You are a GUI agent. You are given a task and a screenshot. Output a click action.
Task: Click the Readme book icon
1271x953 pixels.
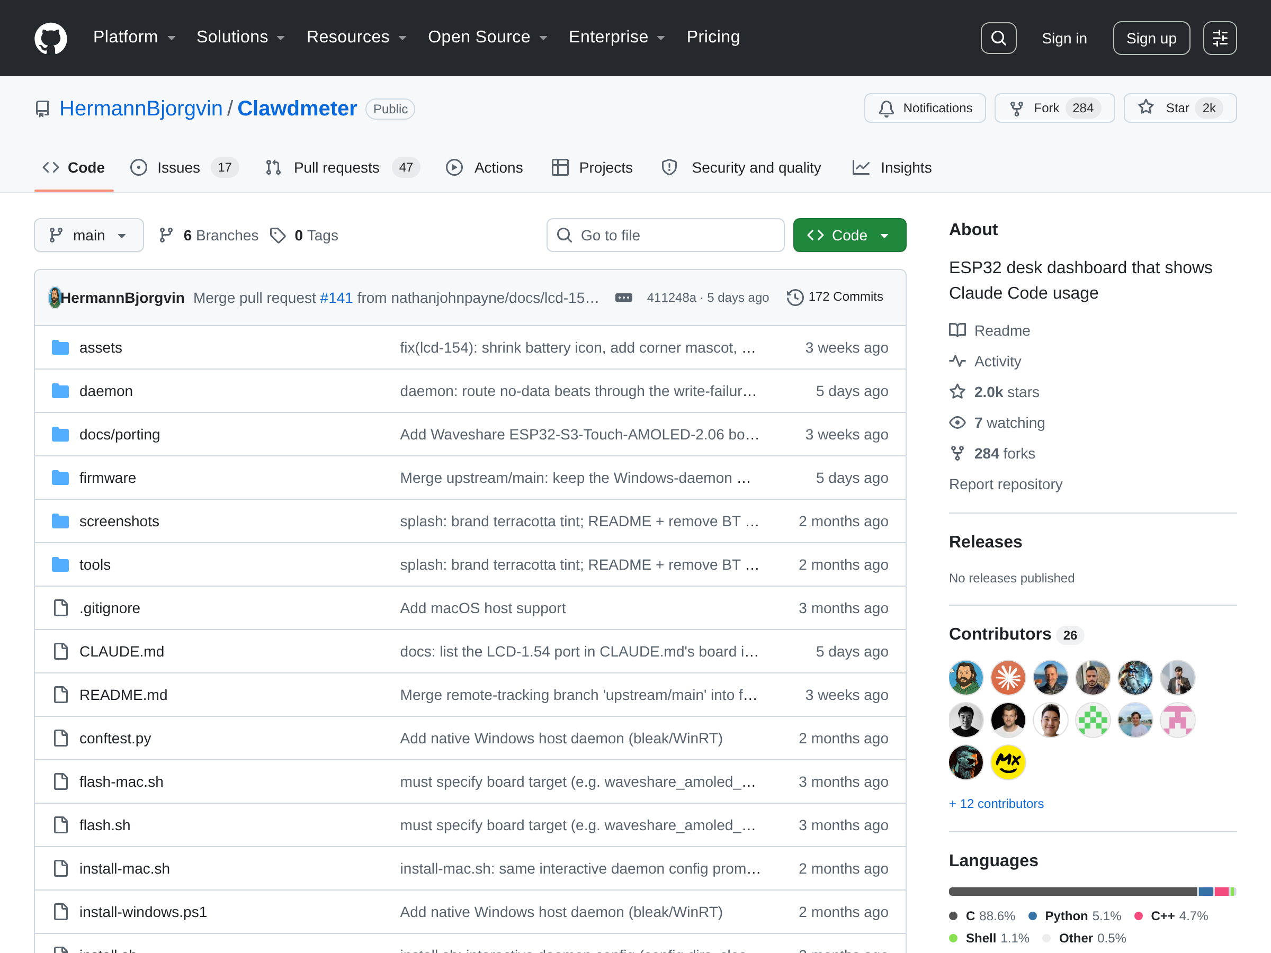click(957, 330)
